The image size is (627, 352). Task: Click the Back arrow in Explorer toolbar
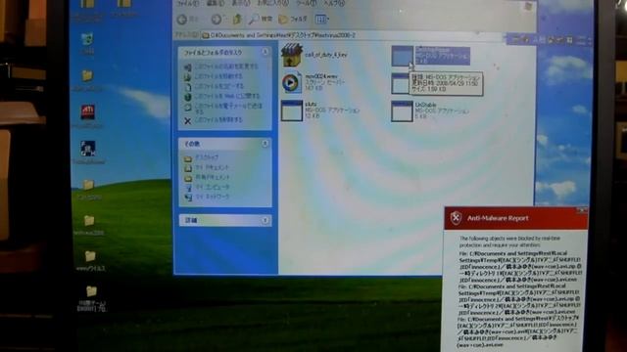point(182,20)
